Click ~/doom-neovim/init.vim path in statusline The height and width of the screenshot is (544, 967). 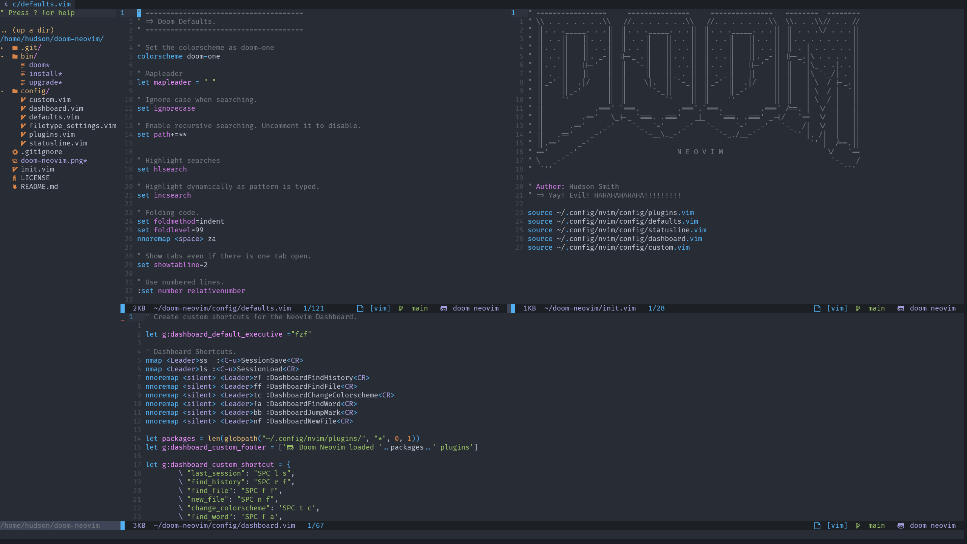click(x=590, y=308)
